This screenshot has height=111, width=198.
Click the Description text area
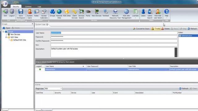point(113,52)
